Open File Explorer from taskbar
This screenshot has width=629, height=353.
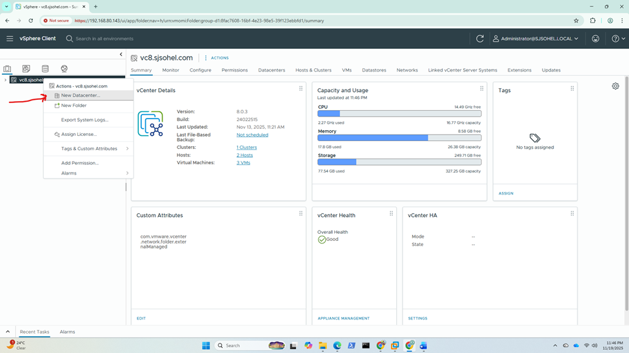point(323,345)
